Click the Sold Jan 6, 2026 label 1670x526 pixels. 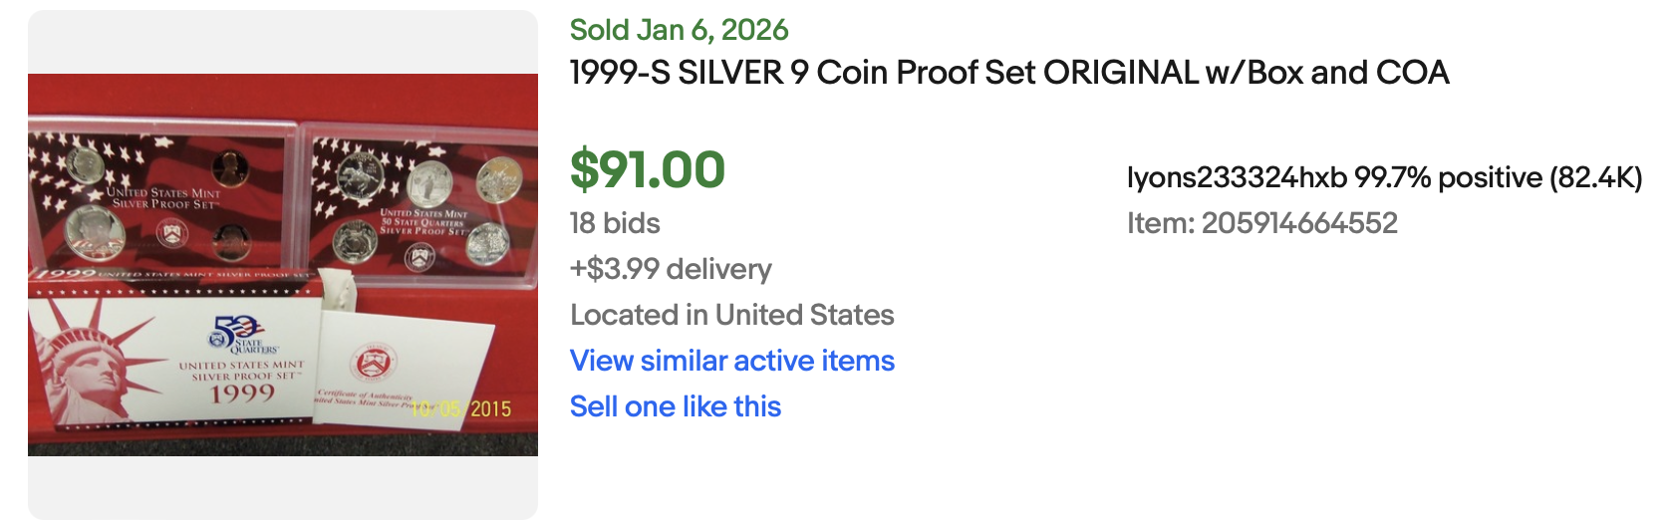coord(679,30)
